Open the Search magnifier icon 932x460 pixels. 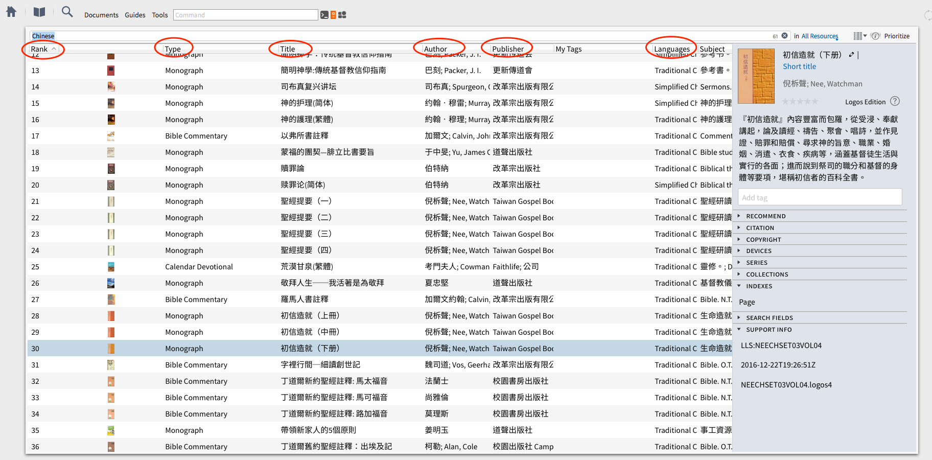(x=67, y=11)
